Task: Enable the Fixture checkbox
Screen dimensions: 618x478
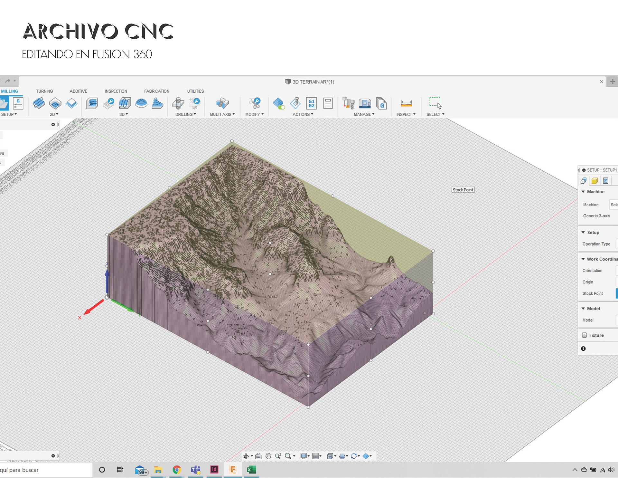Action: 585,335
